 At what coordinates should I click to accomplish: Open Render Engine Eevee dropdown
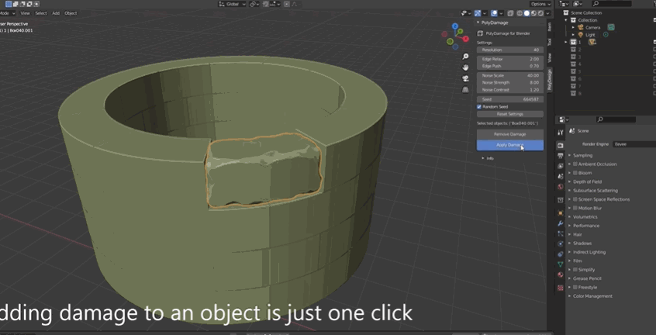click(634, 144)
